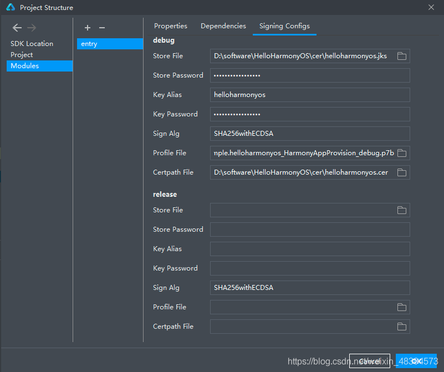
Task: Focus debug Sign Alg field
Action: tap(310, 134)
